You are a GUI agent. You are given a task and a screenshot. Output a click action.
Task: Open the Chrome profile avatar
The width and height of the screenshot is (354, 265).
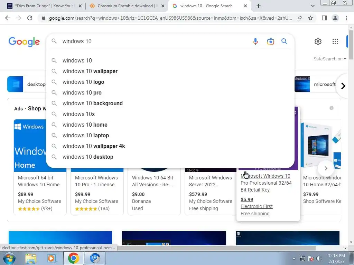tap(335, 18)
